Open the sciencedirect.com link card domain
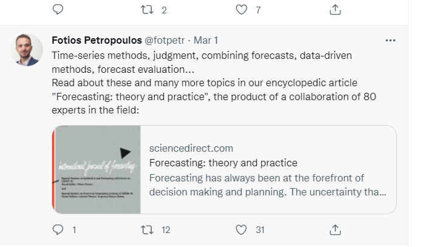The width and height of the screenshot is (423, 247). 191,149
